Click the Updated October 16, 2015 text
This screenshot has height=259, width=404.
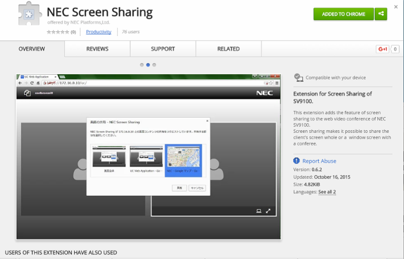click(322, 177)
